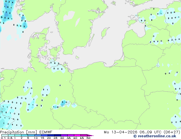181x139 pixels.
Task: Click the legend tick label '10'
Action: [36, 138]
